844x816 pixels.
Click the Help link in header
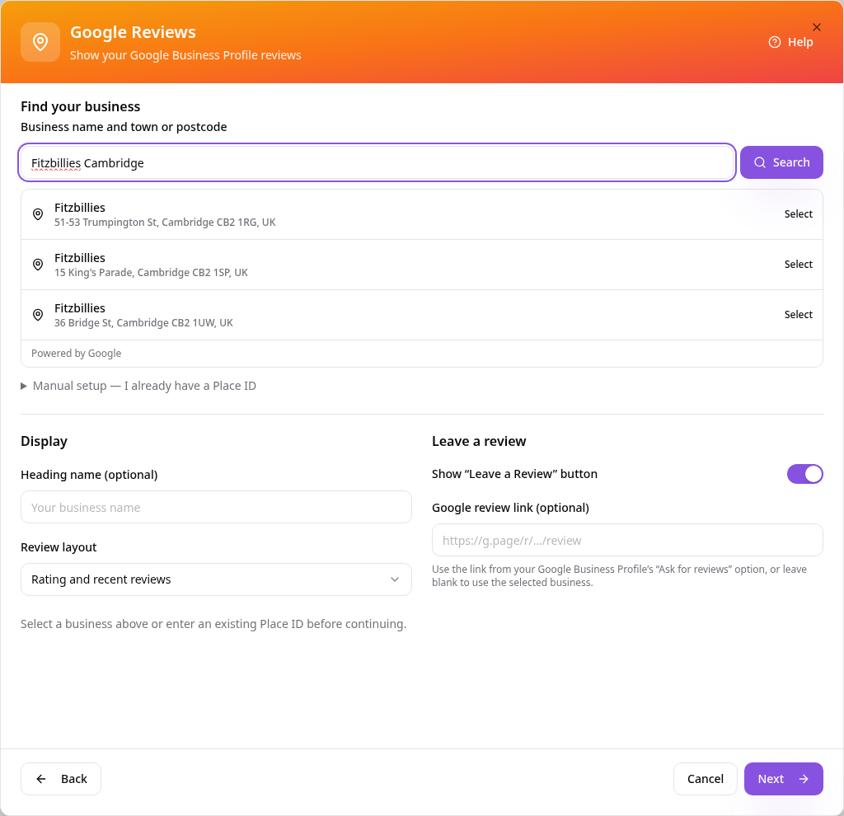click(790, 42)
